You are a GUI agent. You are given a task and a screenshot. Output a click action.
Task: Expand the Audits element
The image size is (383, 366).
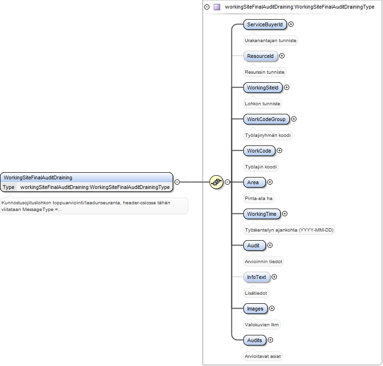click(x=271, y=340)
